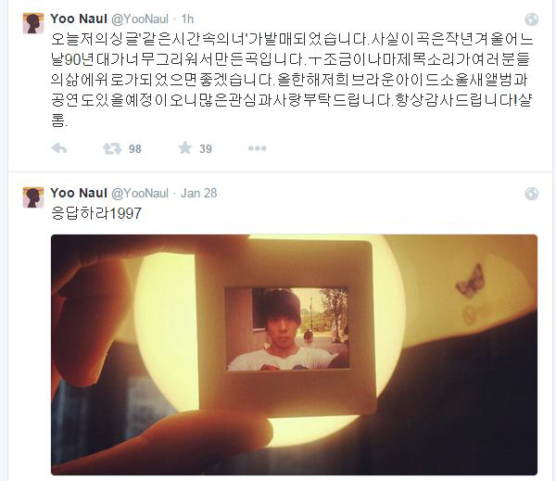Image resolution: width=556 pixels, height=481 pixels.
Task: Open the Jan 28 timestamp link
Action: coord(198,193)
